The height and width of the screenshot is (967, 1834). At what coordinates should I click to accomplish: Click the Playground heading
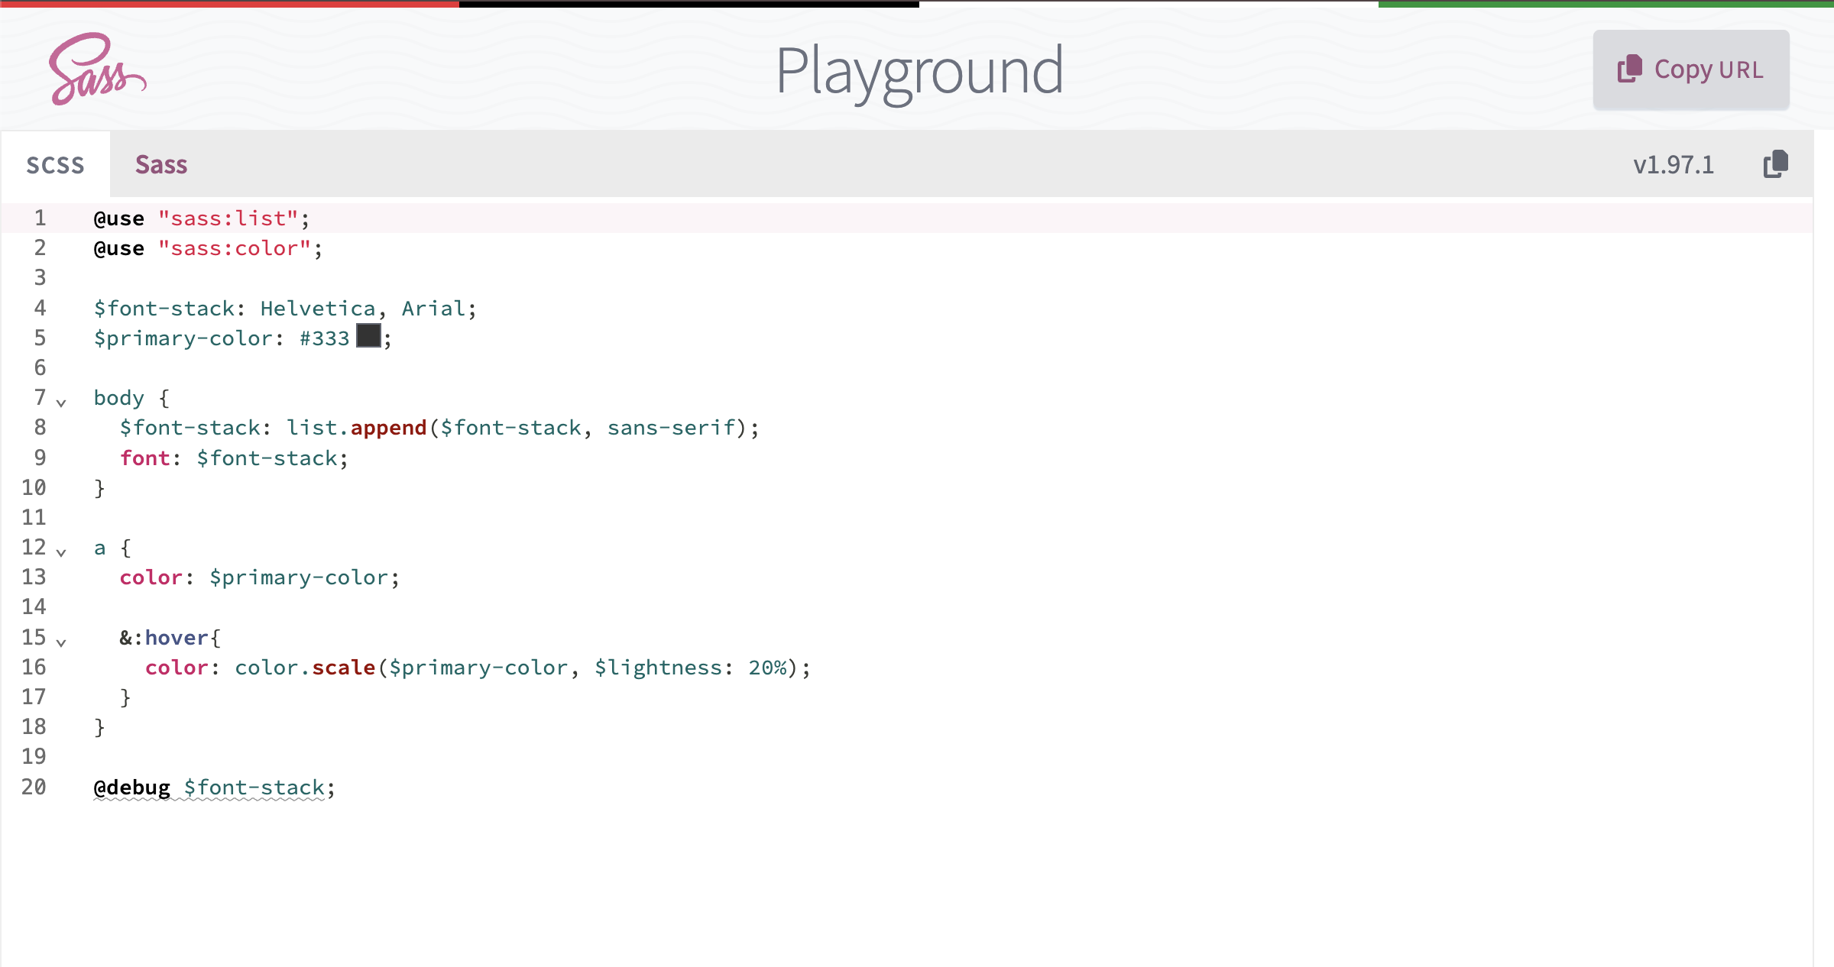point(919,70)
